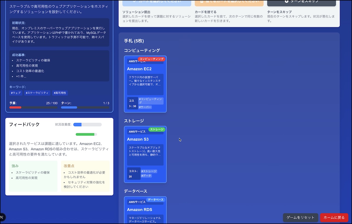352x224 pixels.
Task: Click the green bar under 状況改善度
Action: [86, 134]
